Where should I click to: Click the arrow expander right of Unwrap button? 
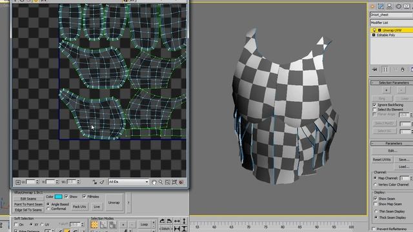click(128, 202)
